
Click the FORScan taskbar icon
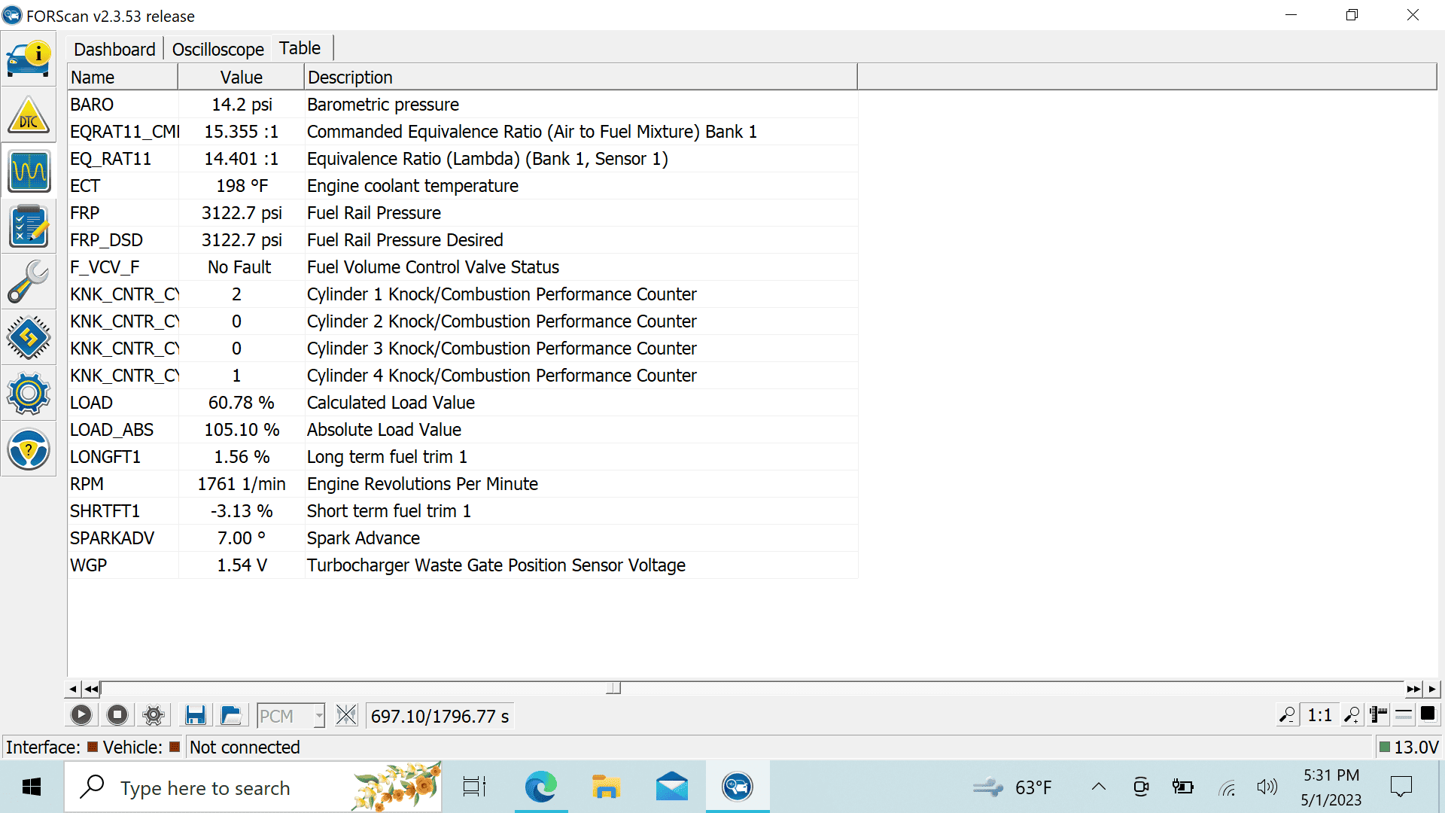click(x=738, y=787)
